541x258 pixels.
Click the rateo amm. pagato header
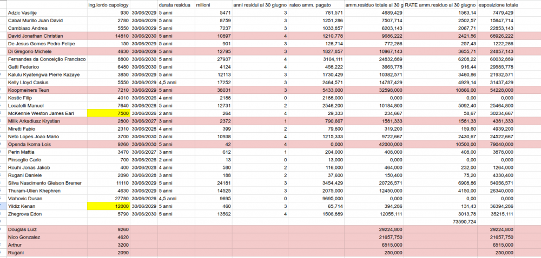316,5
